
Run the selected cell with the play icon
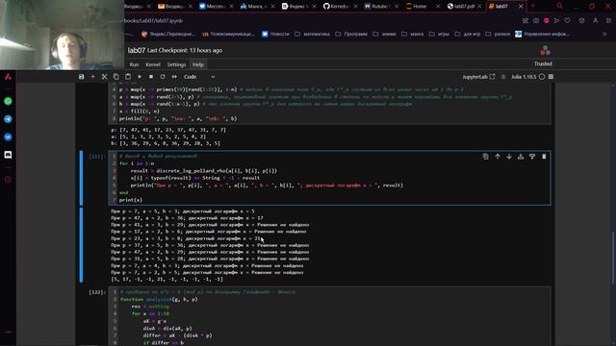tap(140, 77)
